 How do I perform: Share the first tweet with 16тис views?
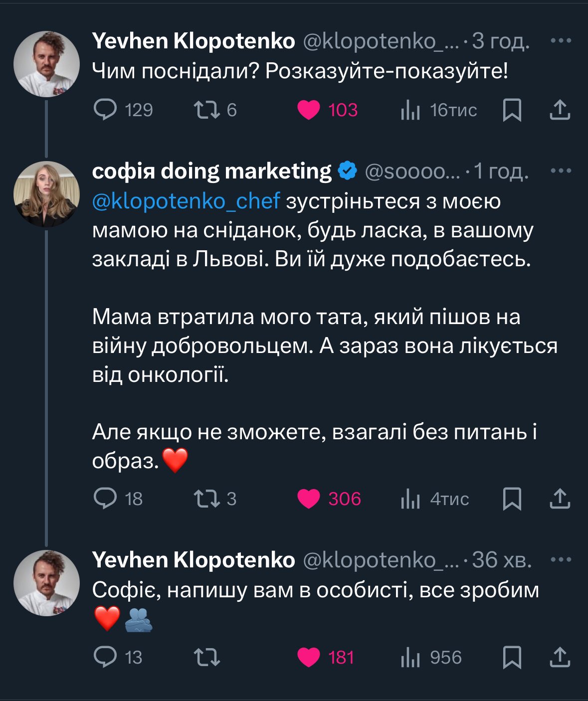click(560, 110)
